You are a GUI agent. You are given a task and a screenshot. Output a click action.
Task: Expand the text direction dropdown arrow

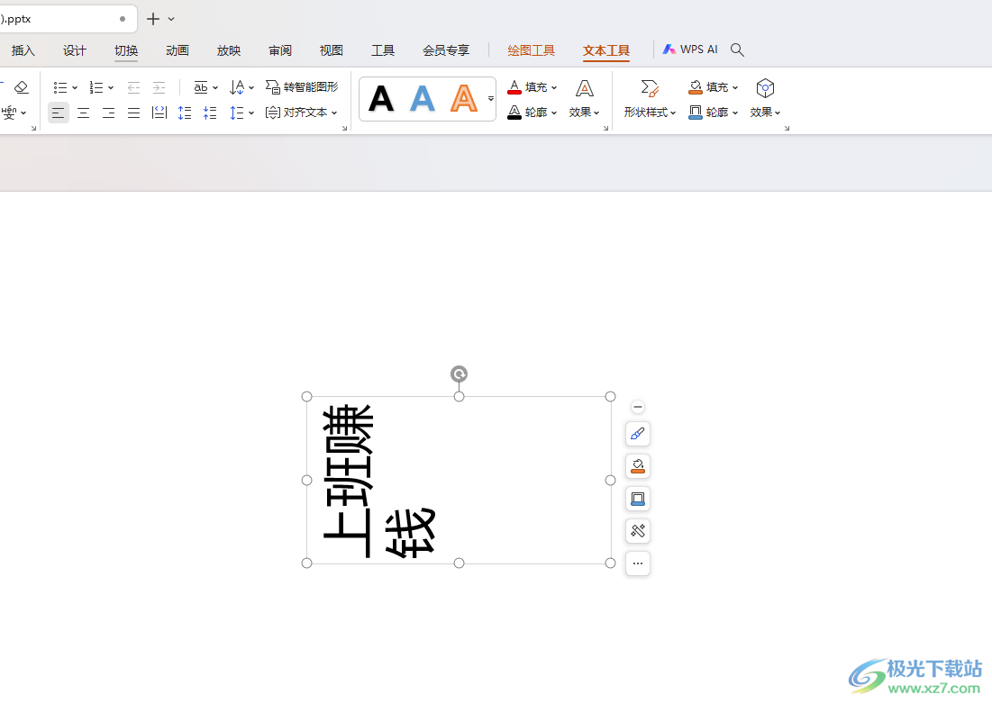tap(251, 88)
